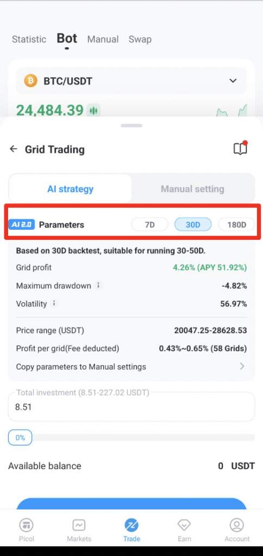The image size is (263, 556).
Task: Tap the drag handle on the sheet
Action: tap(131, 125)
